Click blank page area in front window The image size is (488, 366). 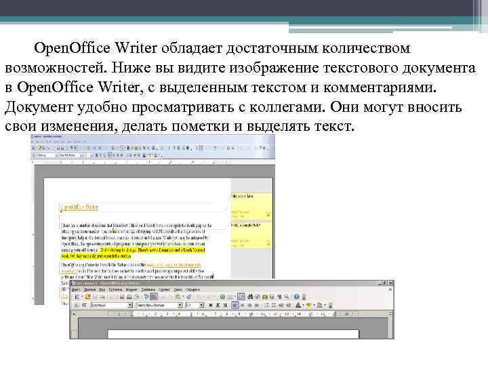233,334
